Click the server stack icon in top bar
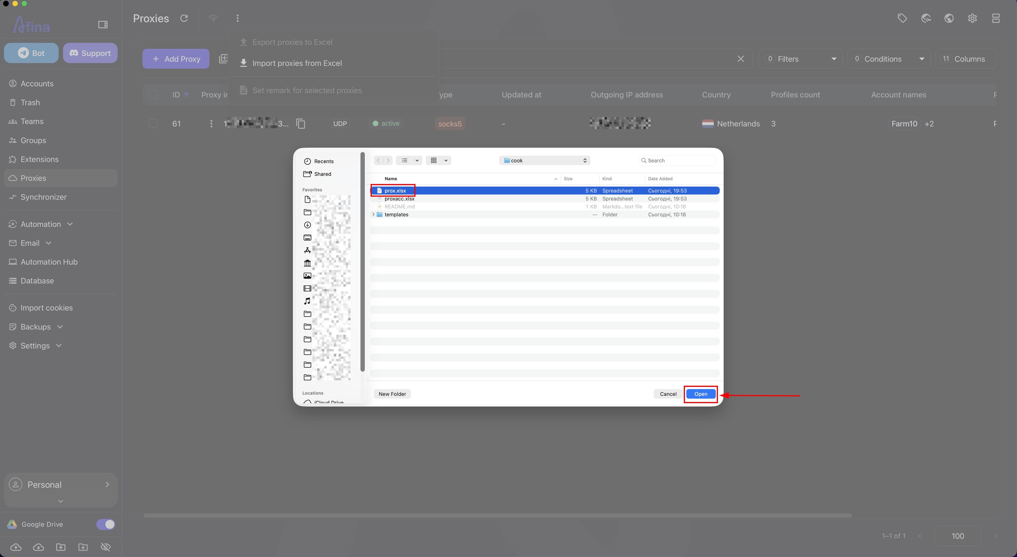Image resolution: width=1017 pixels, height=557 pixels. (996, 18)
